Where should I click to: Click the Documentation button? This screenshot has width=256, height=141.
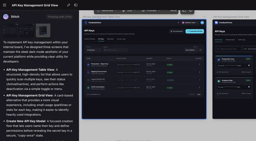[x=177, y=31]
